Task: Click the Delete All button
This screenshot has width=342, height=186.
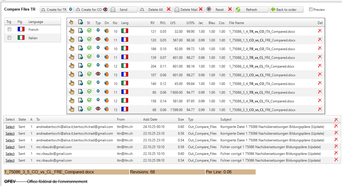Action: tap(155, 10)
